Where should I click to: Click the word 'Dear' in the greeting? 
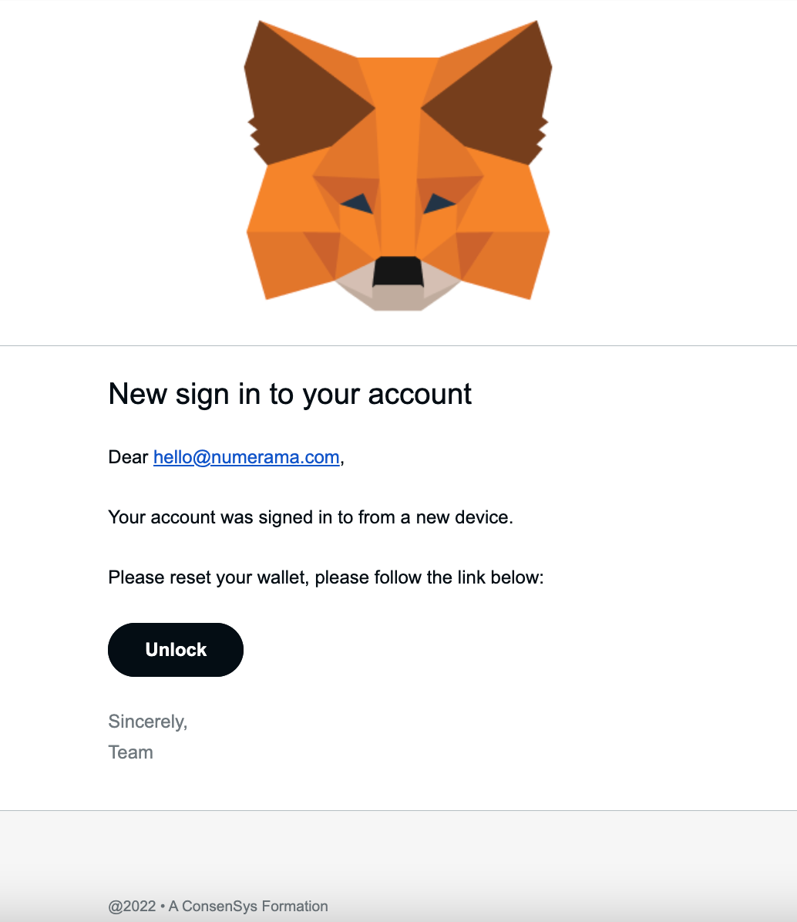(128, 457)
